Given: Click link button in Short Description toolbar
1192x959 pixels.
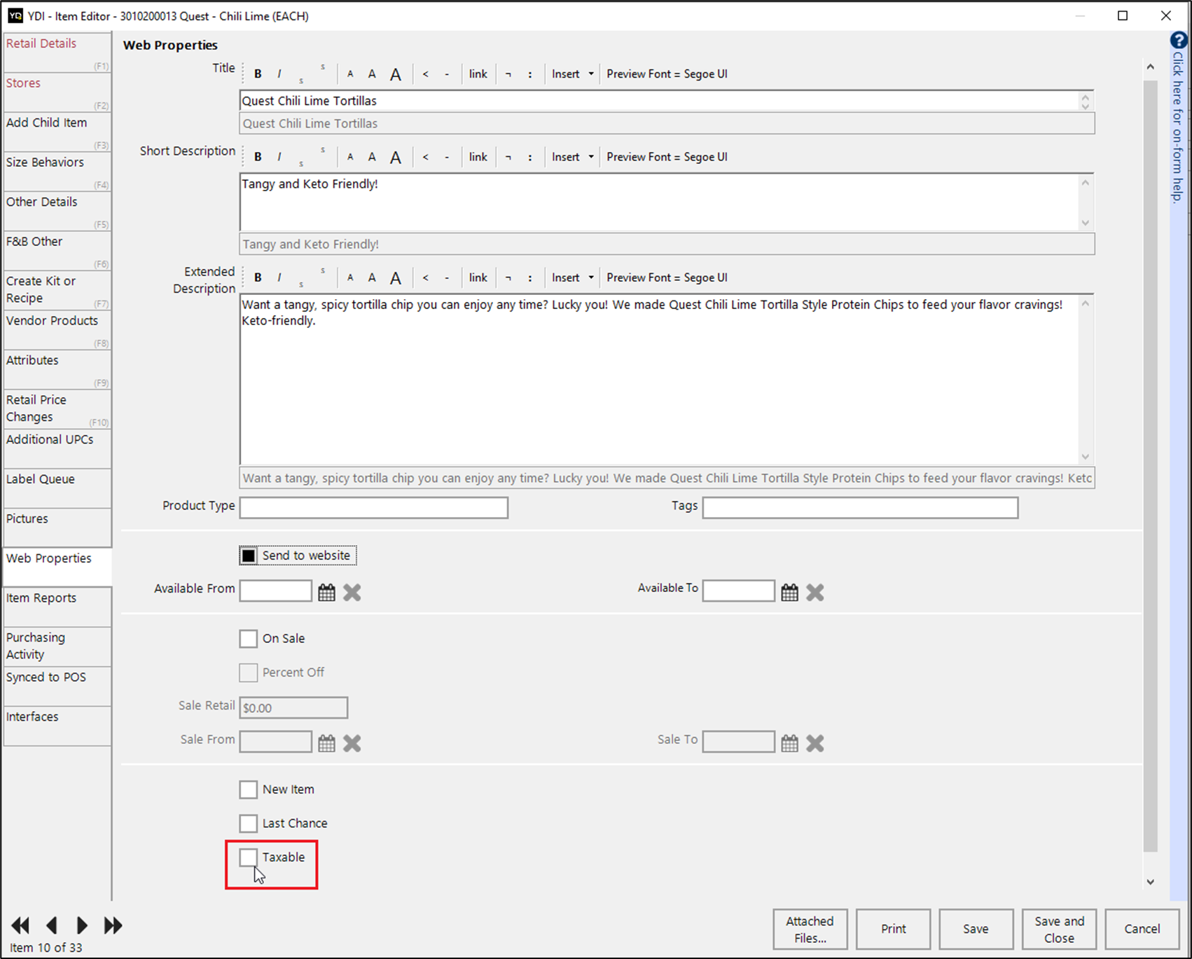Looking at the screenshot, I should pos(478,157).
